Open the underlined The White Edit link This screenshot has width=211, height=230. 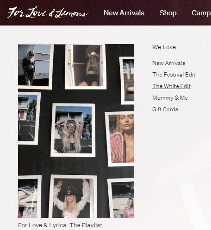click(171, 86)
